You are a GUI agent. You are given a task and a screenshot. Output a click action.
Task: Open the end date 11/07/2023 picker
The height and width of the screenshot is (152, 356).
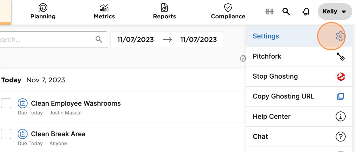[198, 40]
